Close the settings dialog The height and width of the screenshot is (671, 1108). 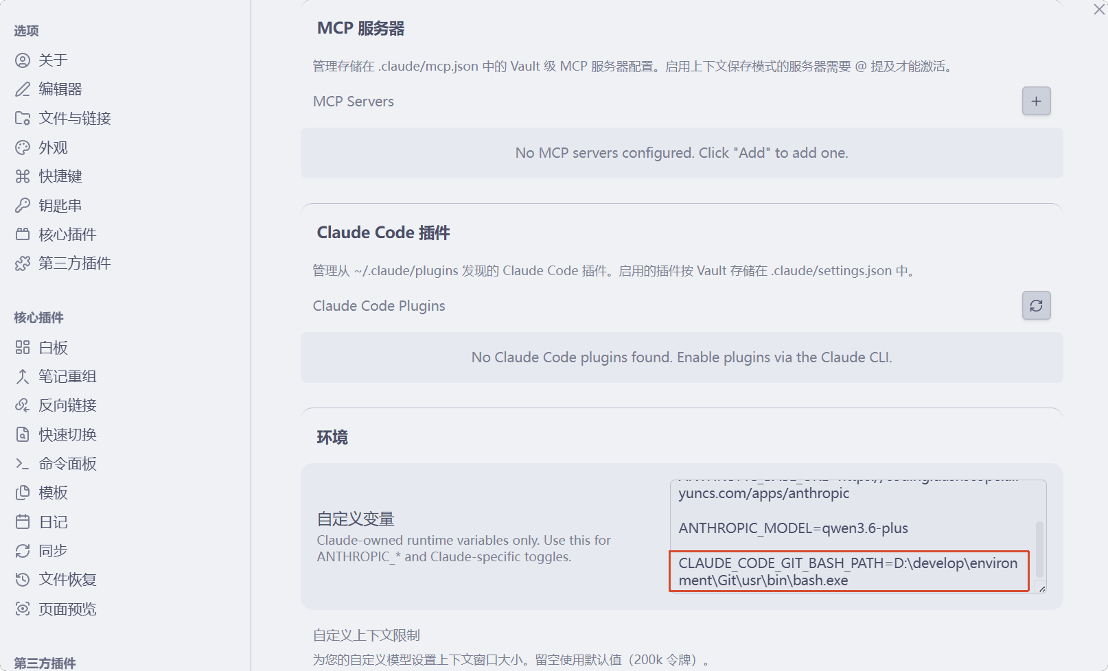1099,10
